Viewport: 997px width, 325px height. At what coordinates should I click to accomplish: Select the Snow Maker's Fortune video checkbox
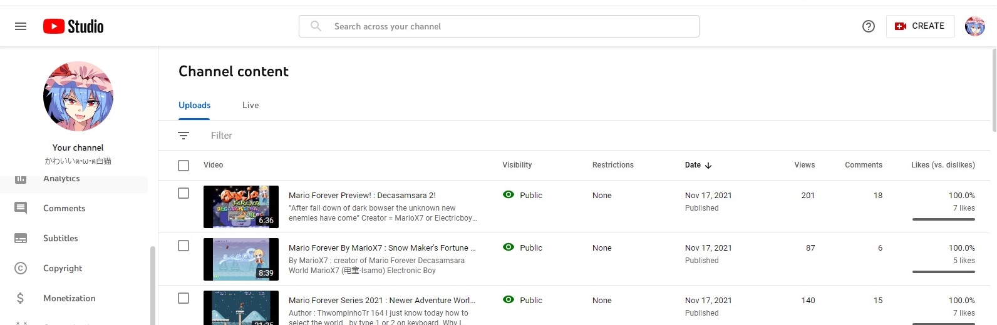point(183,246)
